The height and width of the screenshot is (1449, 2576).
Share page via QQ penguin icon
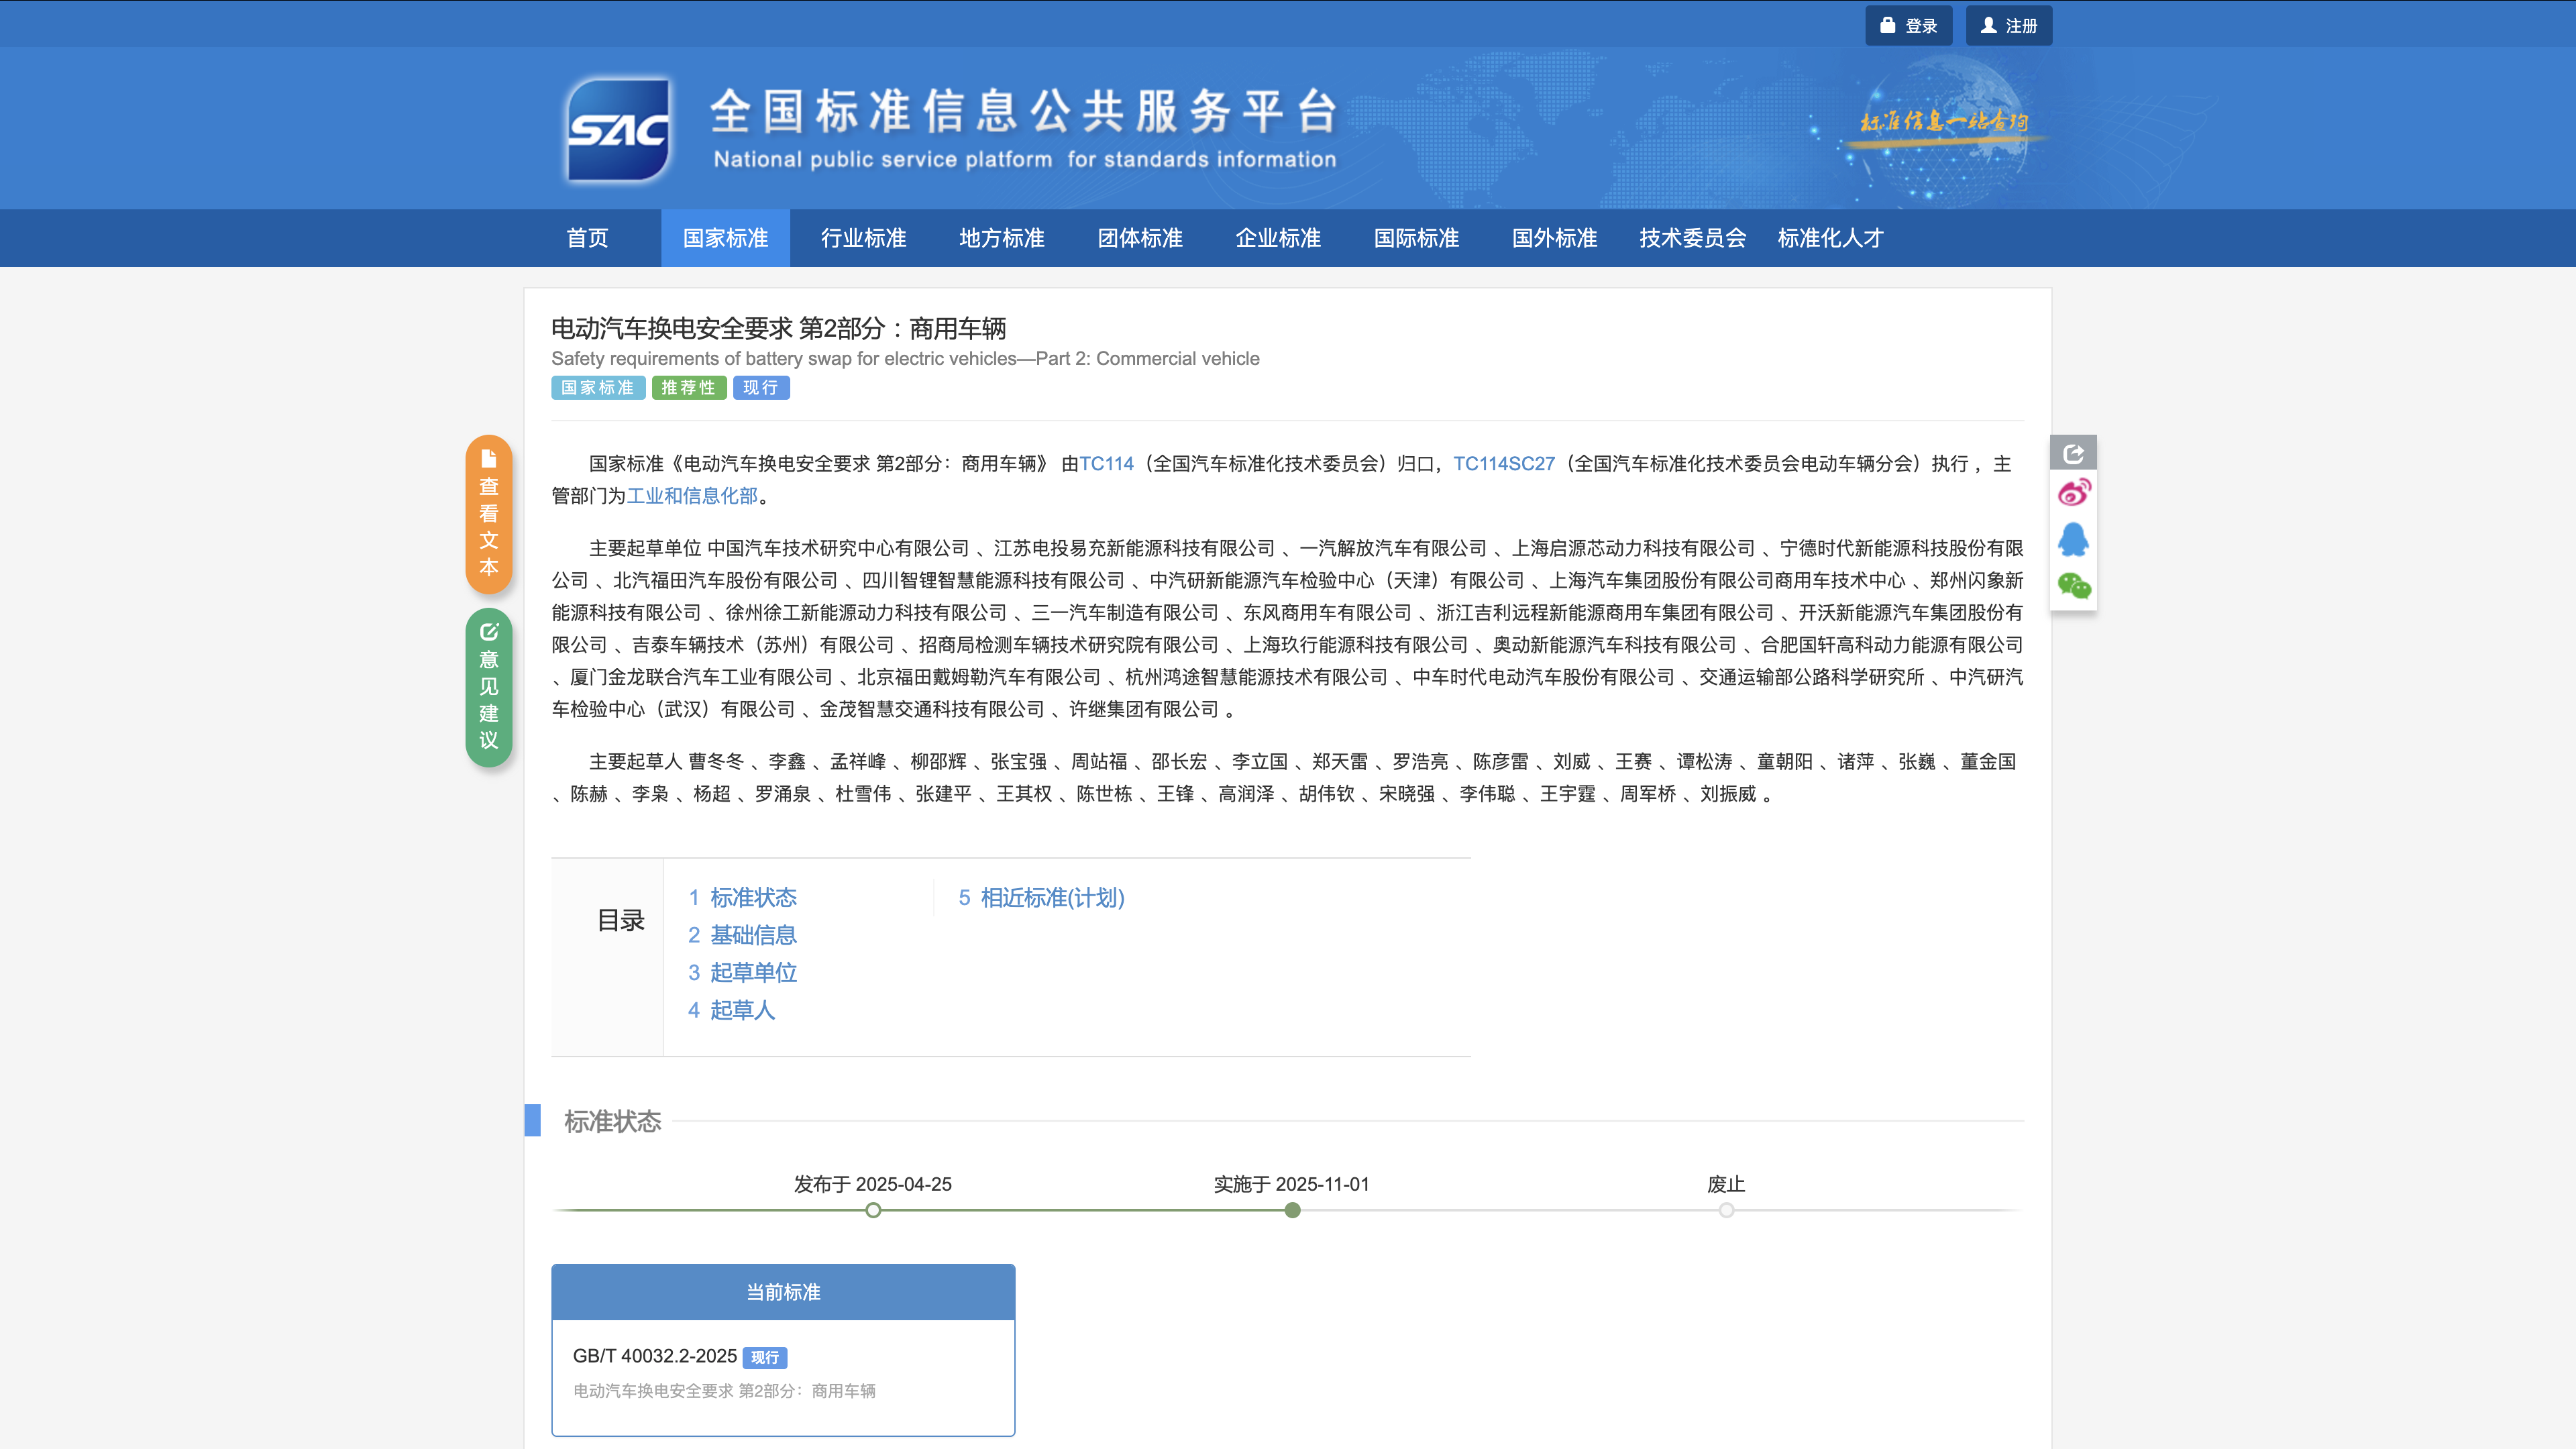pyautogui.click(x=2073, y=540)
